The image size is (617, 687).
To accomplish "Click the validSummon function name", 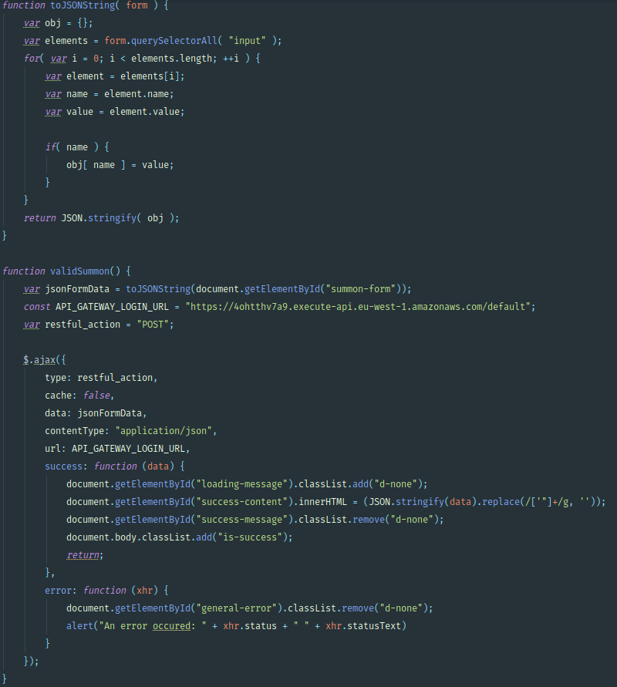I will pos(79,271).
